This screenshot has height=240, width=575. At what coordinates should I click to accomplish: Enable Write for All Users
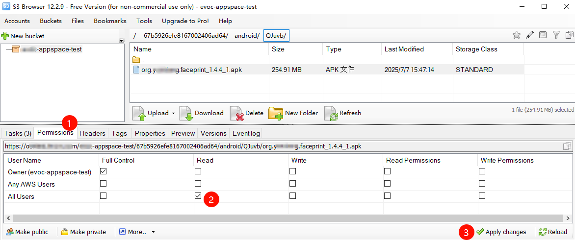[292, 196]
